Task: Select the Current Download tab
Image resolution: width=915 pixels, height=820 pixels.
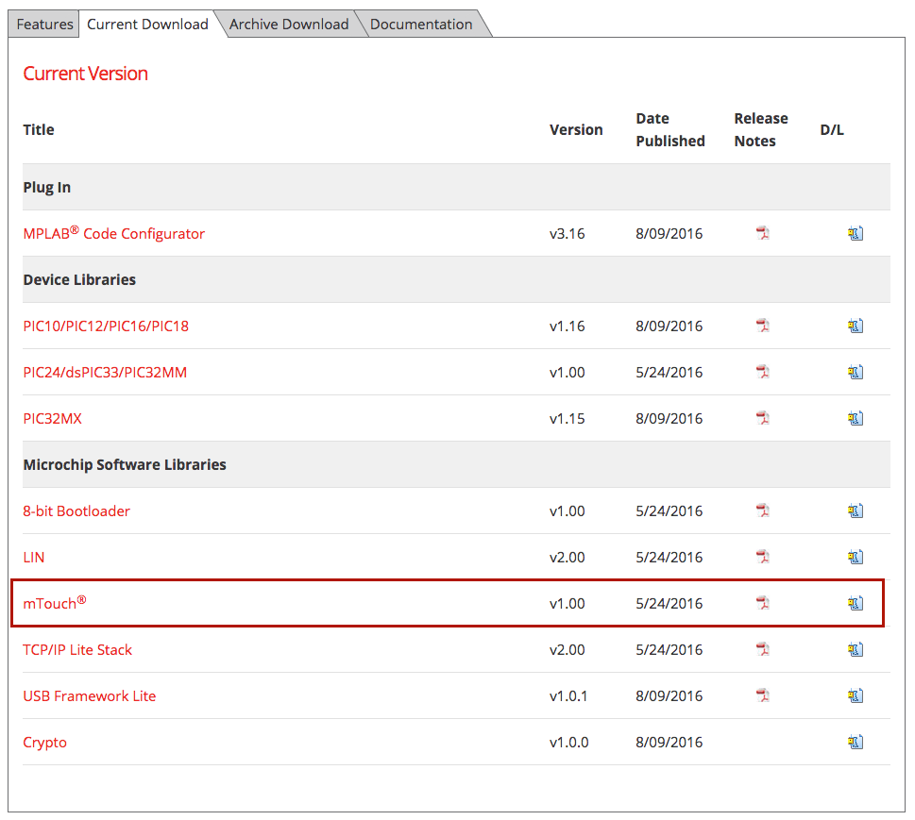Action: point(147,25)
